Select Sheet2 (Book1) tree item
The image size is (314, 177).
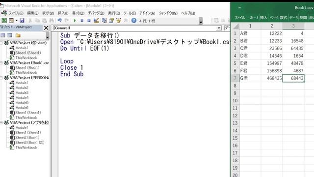[x=27, y=138]
